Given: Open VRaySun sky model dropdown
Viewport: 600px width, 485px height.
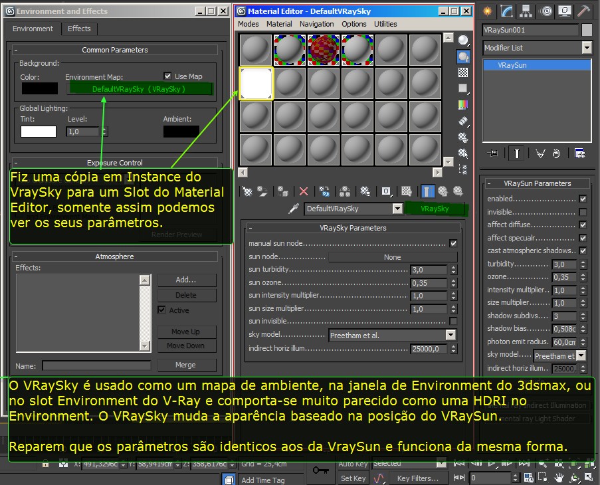Looking at the screenshot, I should 581,355.
